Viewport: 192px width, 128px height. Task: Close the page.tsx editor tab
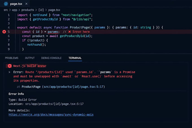[26, 4]
